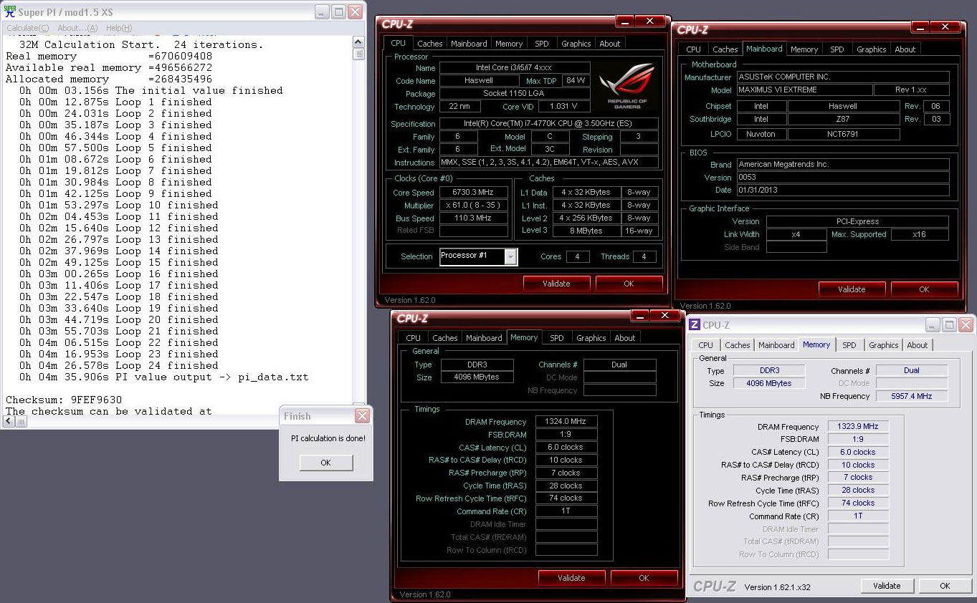Click Validate below the Processor #1 selection
977x603 pixels.
pos(556,284)
